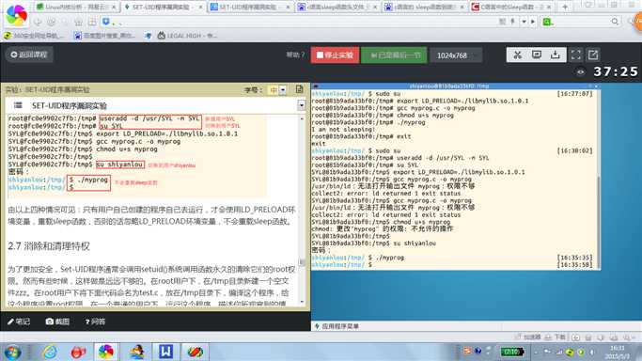
Task: Open Internet Explorer from the taskbar
Action: tap(50, 352)
